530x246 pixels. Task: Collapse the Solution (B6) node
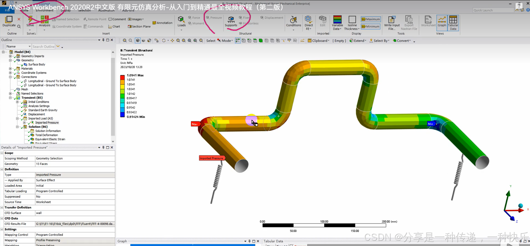pyautogui.click(x=17, y=127)
